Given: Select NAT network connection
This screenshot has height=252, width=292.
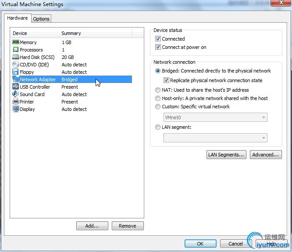Looking at the screenshot, I should pos(158,90).
